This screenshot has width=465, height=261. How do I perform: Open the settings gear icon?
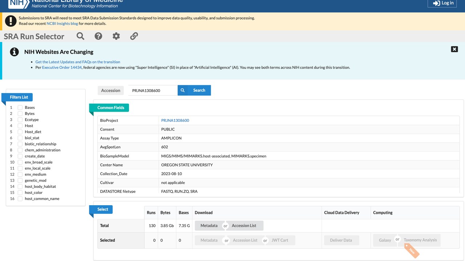(x=116, y=36)
